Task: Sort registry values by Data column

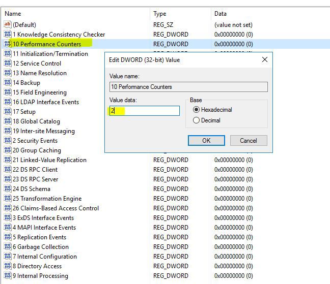Action: (221, 14)
